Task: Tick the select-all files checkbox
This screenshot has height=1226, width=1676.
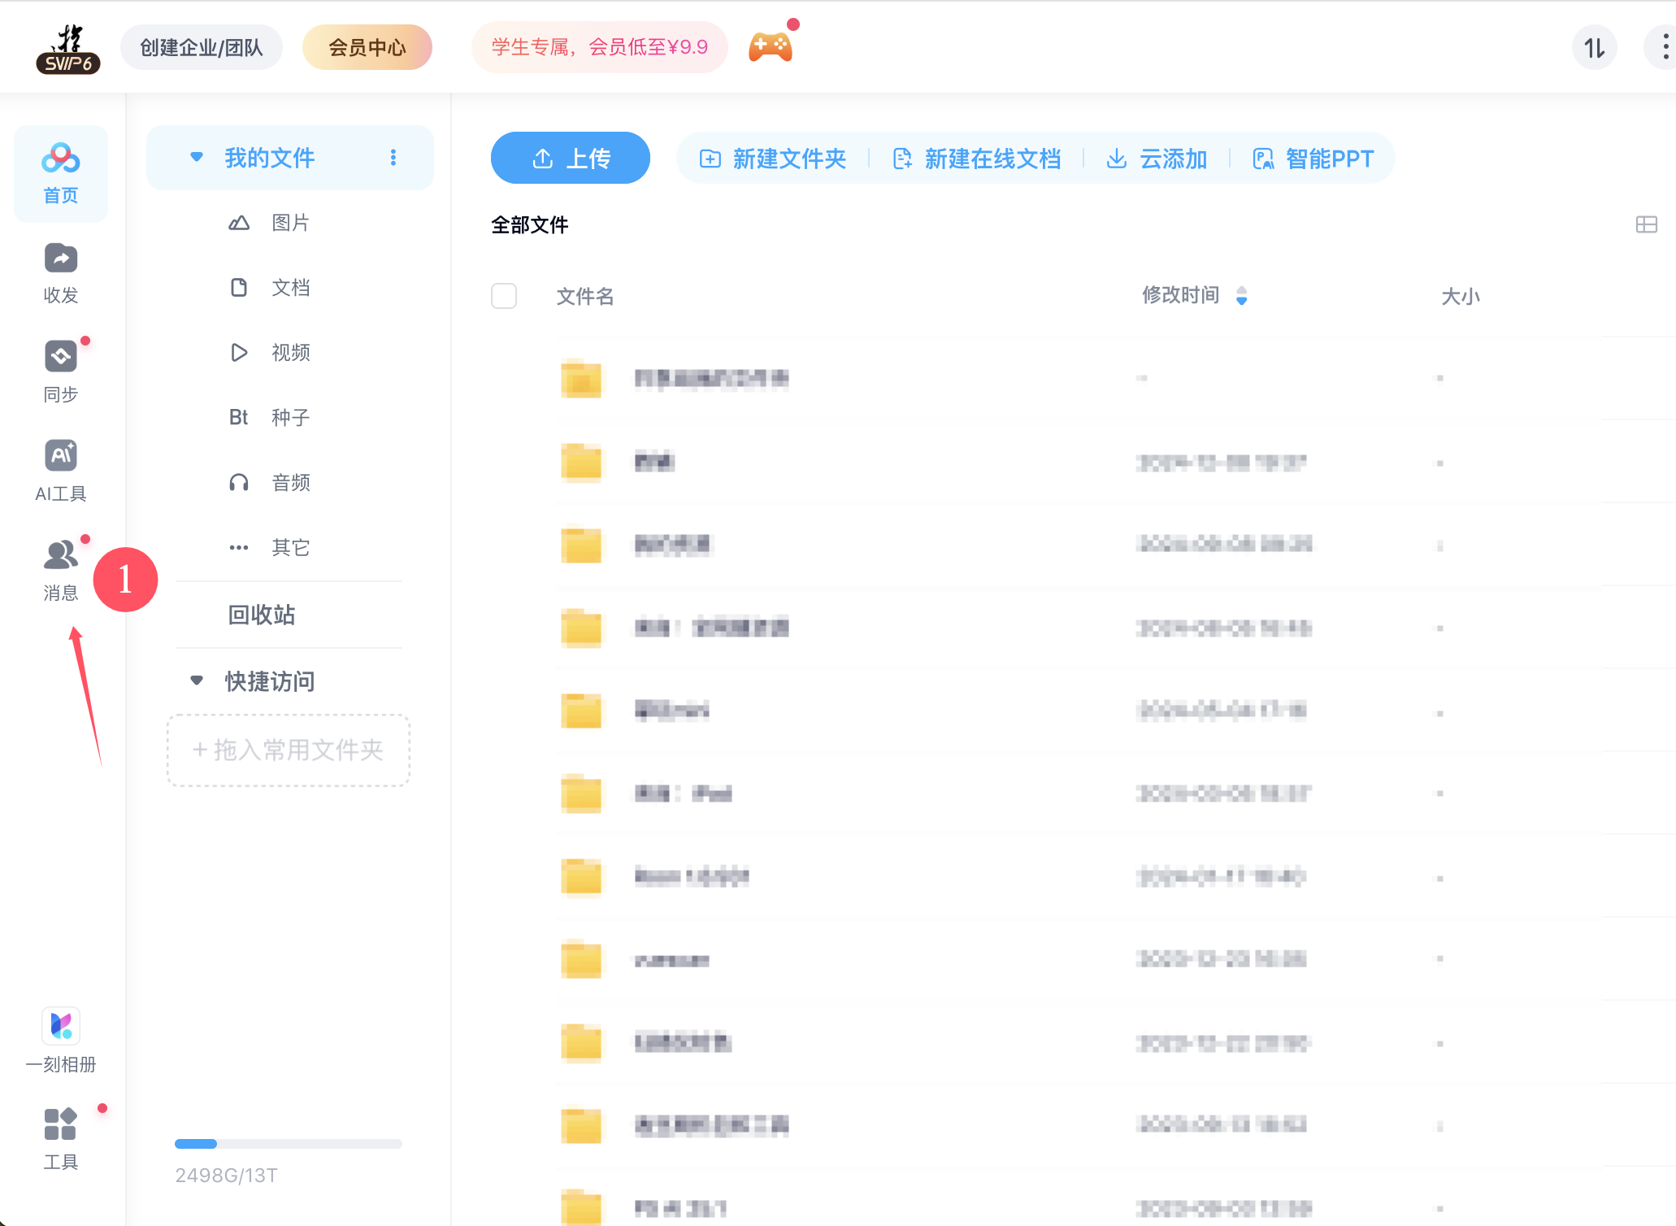Action: point(504,296)
